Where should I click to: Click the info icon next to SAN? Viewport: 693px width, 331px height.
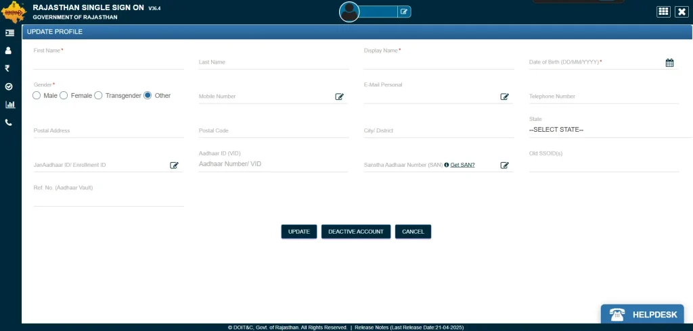tap(447, 165)
